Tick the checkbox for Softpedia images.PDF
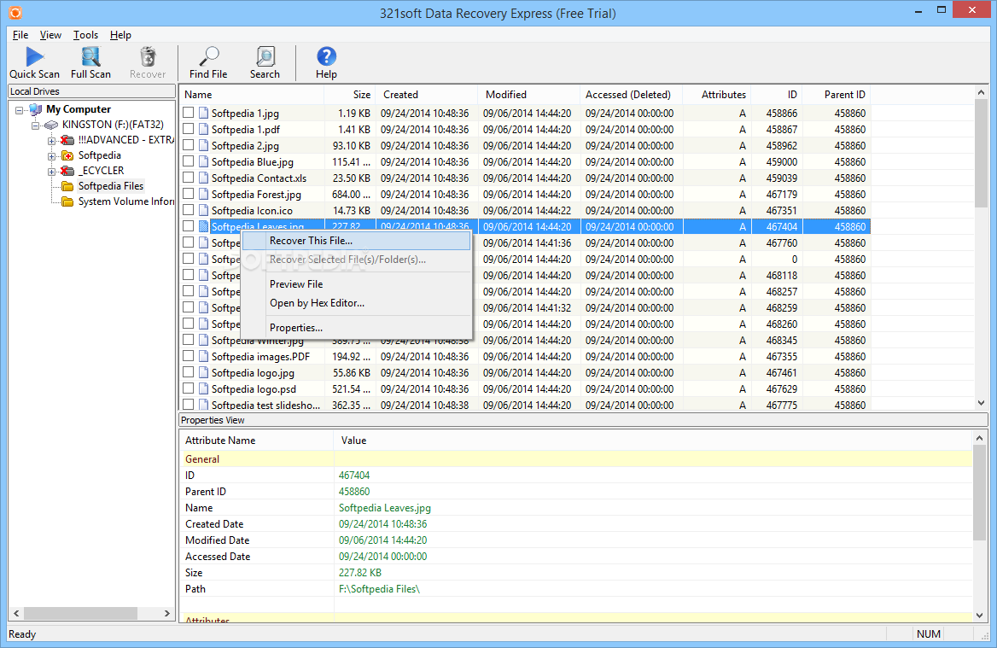 [188, 355]
